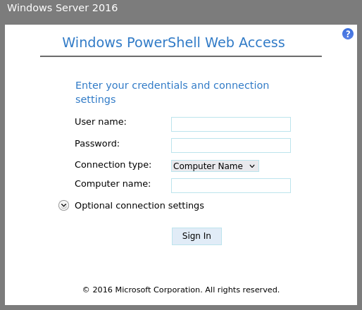The image size is (362, 310).
Task: Click the Connection type label
Action: (113, 165)
